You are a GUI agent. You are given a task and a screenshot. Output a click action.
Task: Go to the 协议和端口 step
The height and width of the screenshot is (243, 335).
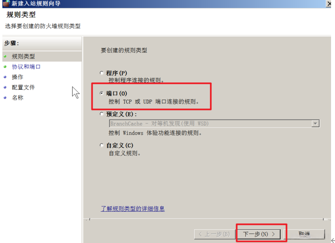point(26,67)
